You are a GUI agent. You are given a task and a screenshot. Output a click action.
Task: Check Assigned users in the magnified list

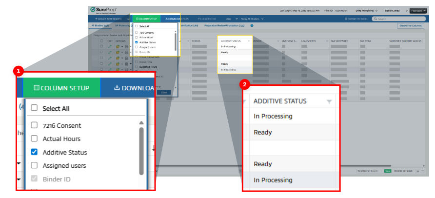pos(34,165)
